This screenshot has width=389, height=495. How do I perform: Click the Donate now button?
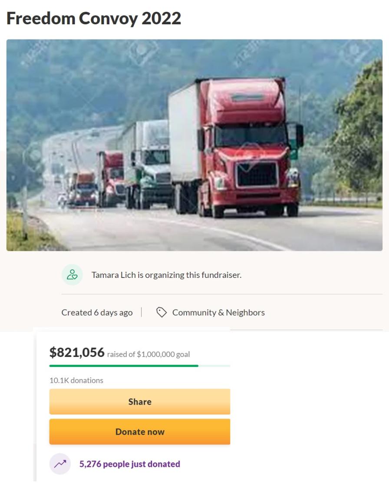point(139,432)
